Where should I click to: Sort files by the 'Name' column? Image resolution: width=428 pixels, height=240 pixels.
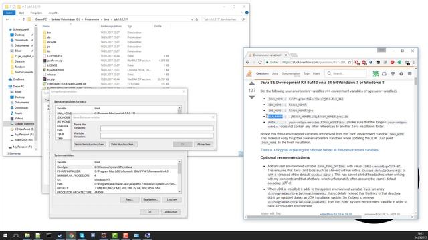pos(46,26)
